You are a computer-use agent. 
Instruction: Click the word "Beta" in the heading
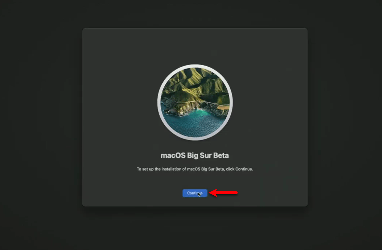[221, 155]
